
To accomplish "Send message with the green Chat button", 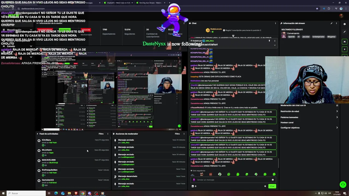I will [272, 186].
